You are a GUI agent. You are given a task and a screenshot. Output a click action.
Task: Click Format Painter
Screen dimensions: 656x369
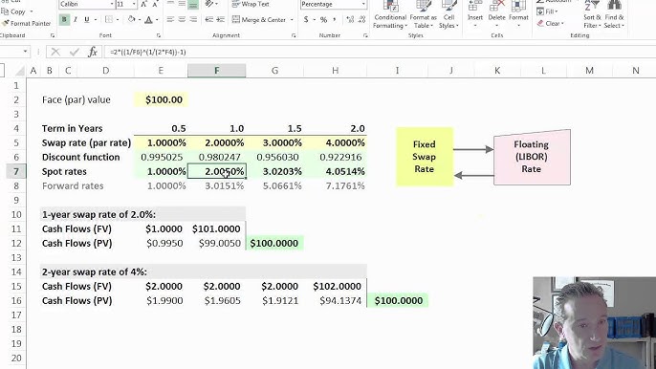26,24
